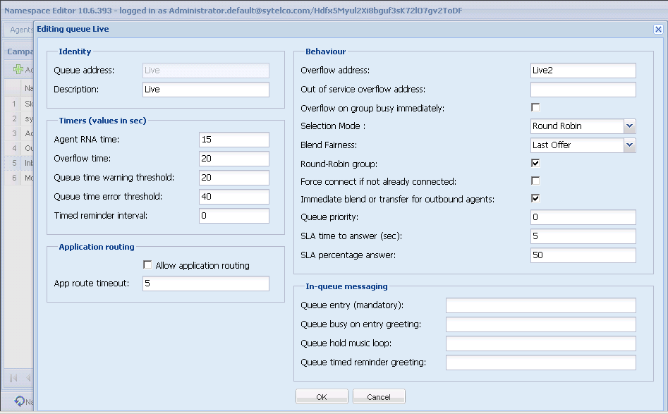Click the Queue time error threshold field

click(x=234, y=196)
